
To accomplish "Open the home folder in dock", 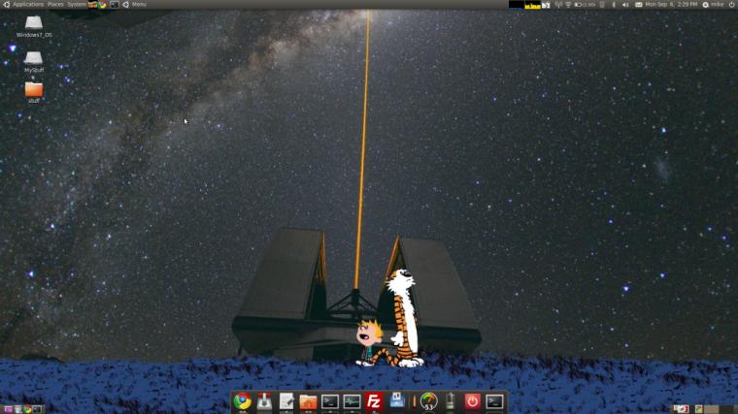I will click(308, 402).
